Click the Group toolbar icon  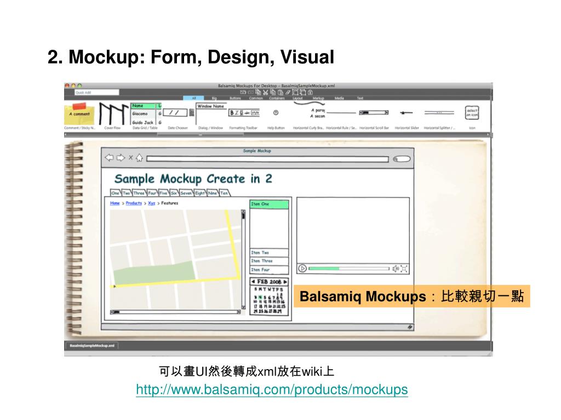click(295, 92)
